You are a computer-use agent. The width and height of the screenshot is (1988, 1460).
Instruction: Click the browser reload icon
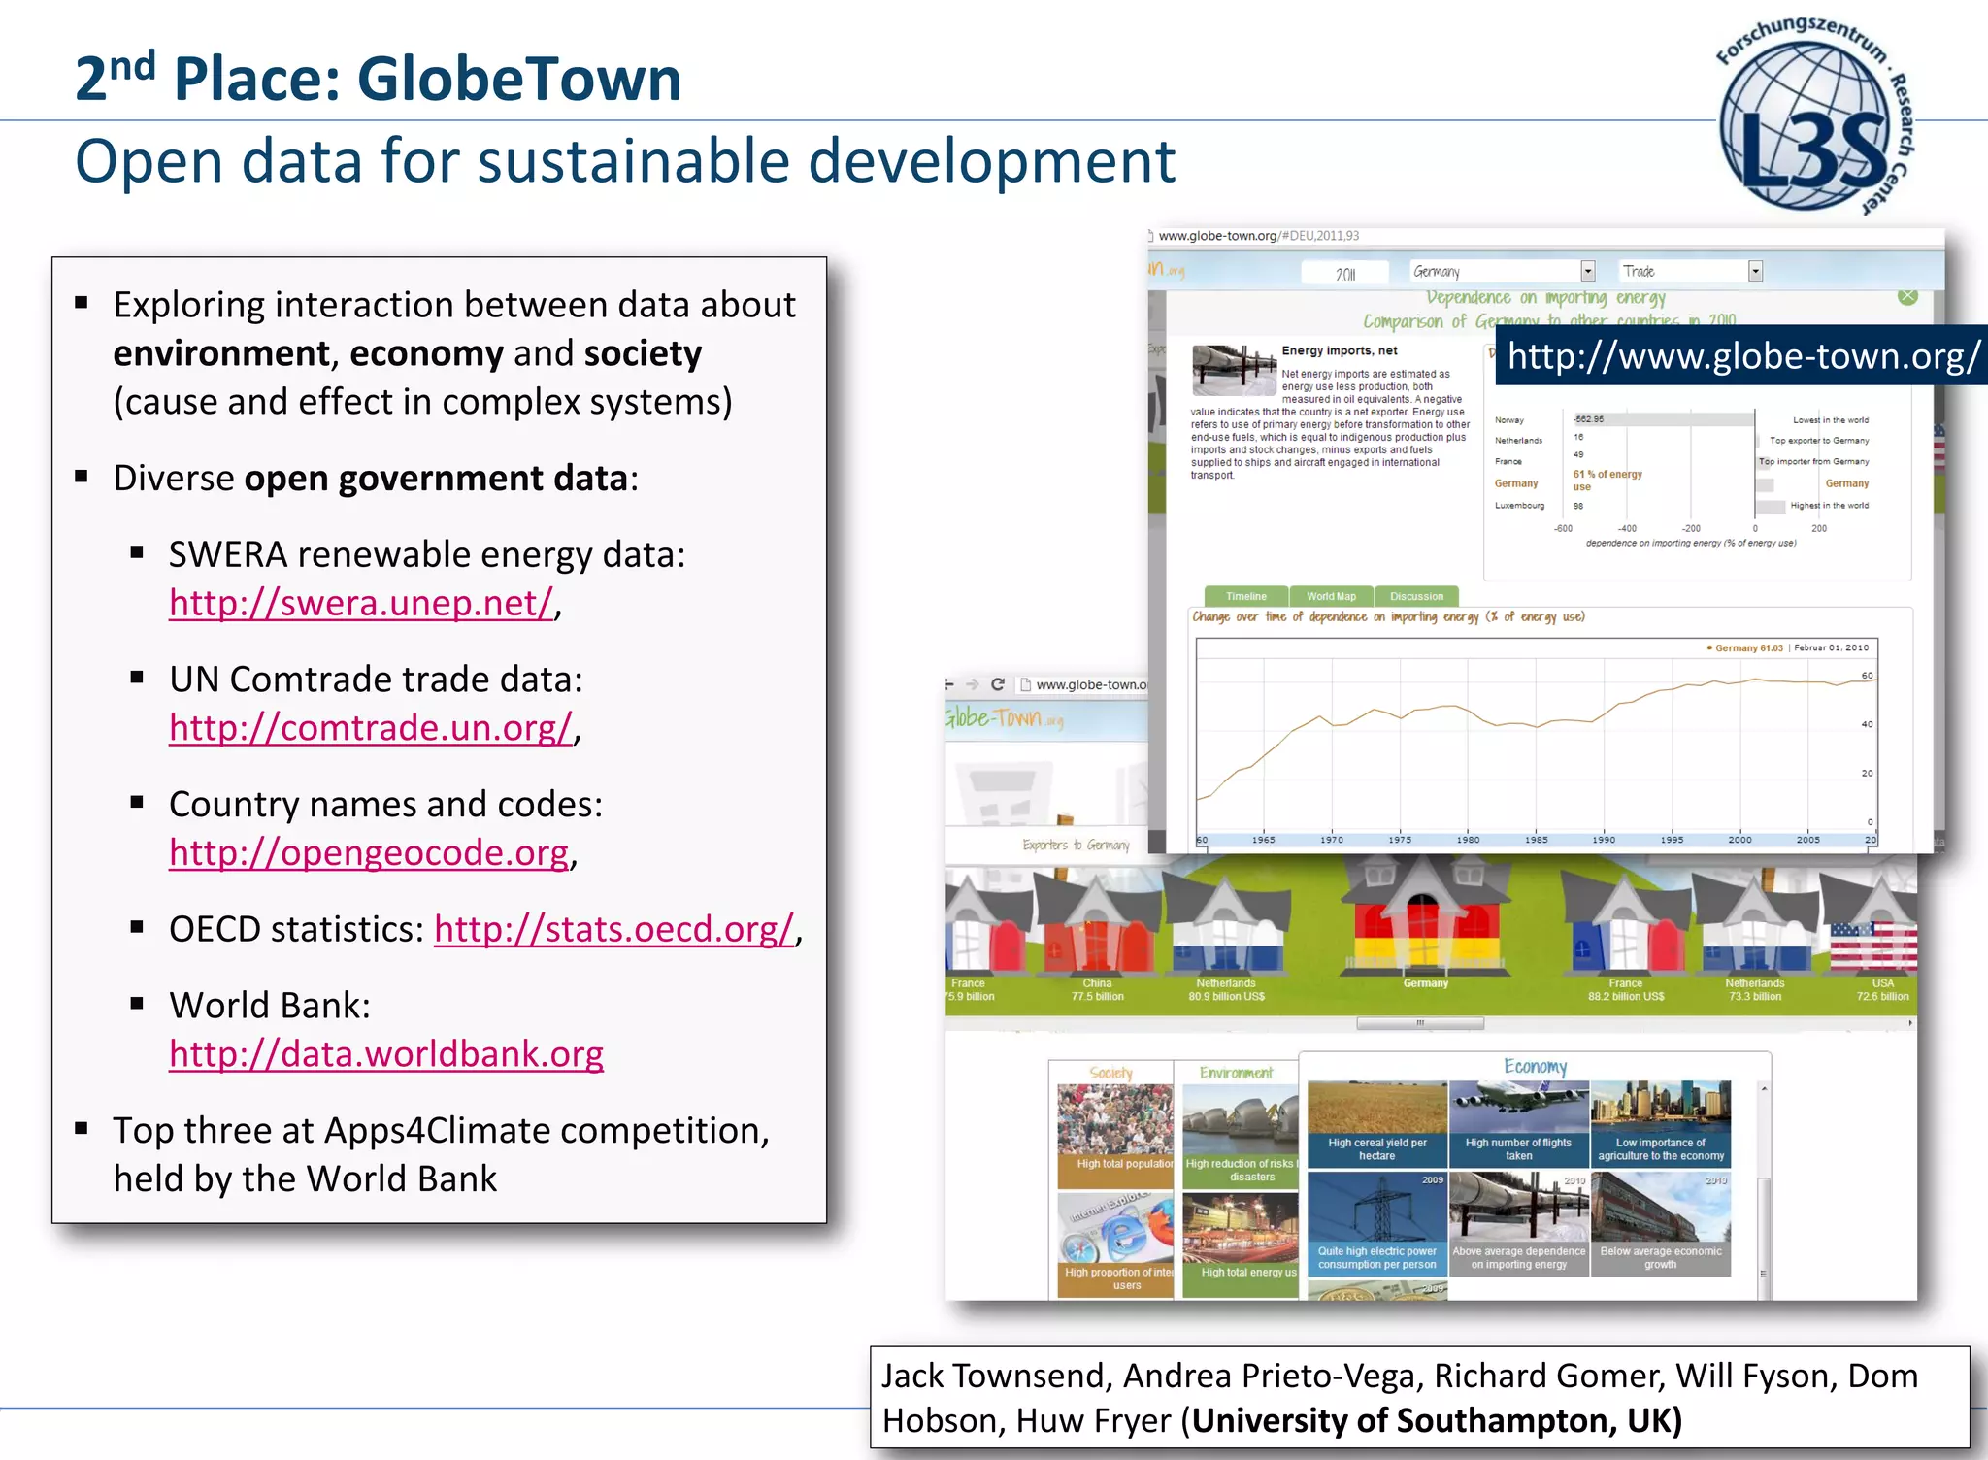click(x=997, y=684)
